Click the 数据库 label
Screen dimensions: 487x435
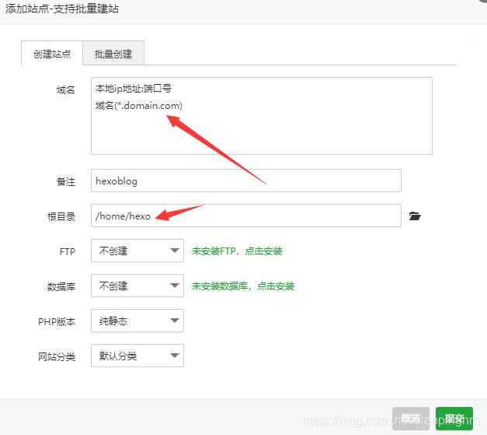61,286
